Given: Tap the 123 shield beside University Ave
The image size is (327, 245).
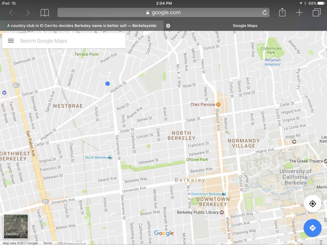Looking at the screenshot, I should tap(46, 202).
